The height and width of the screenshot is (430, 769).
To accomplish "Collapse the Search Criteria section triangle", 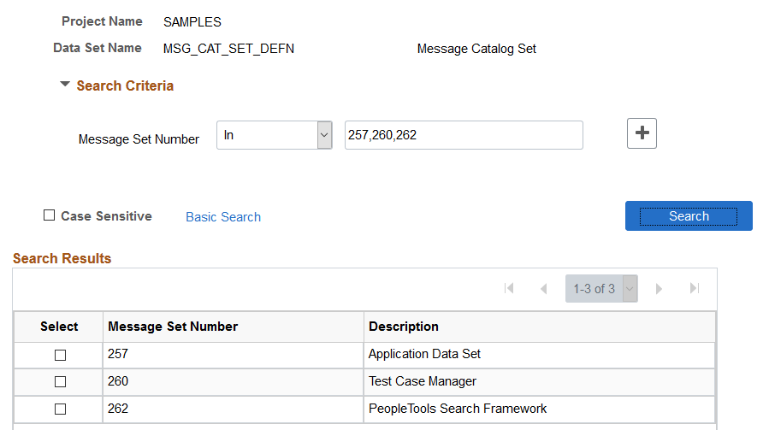I will pos(65,85).
